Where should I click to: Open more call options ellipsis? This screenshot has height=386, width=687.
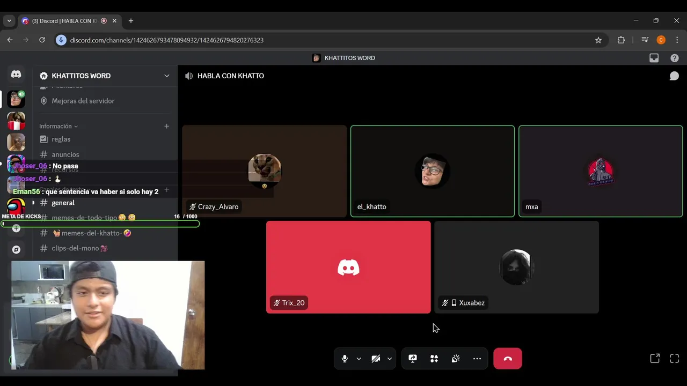[477, 359]
